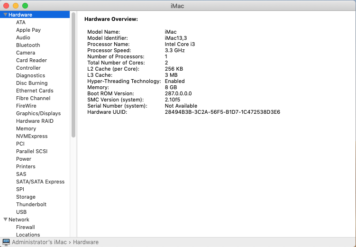Viewport: 356px width, 247px height.
Task: Show Fibre Channel details
Action: 33,98
